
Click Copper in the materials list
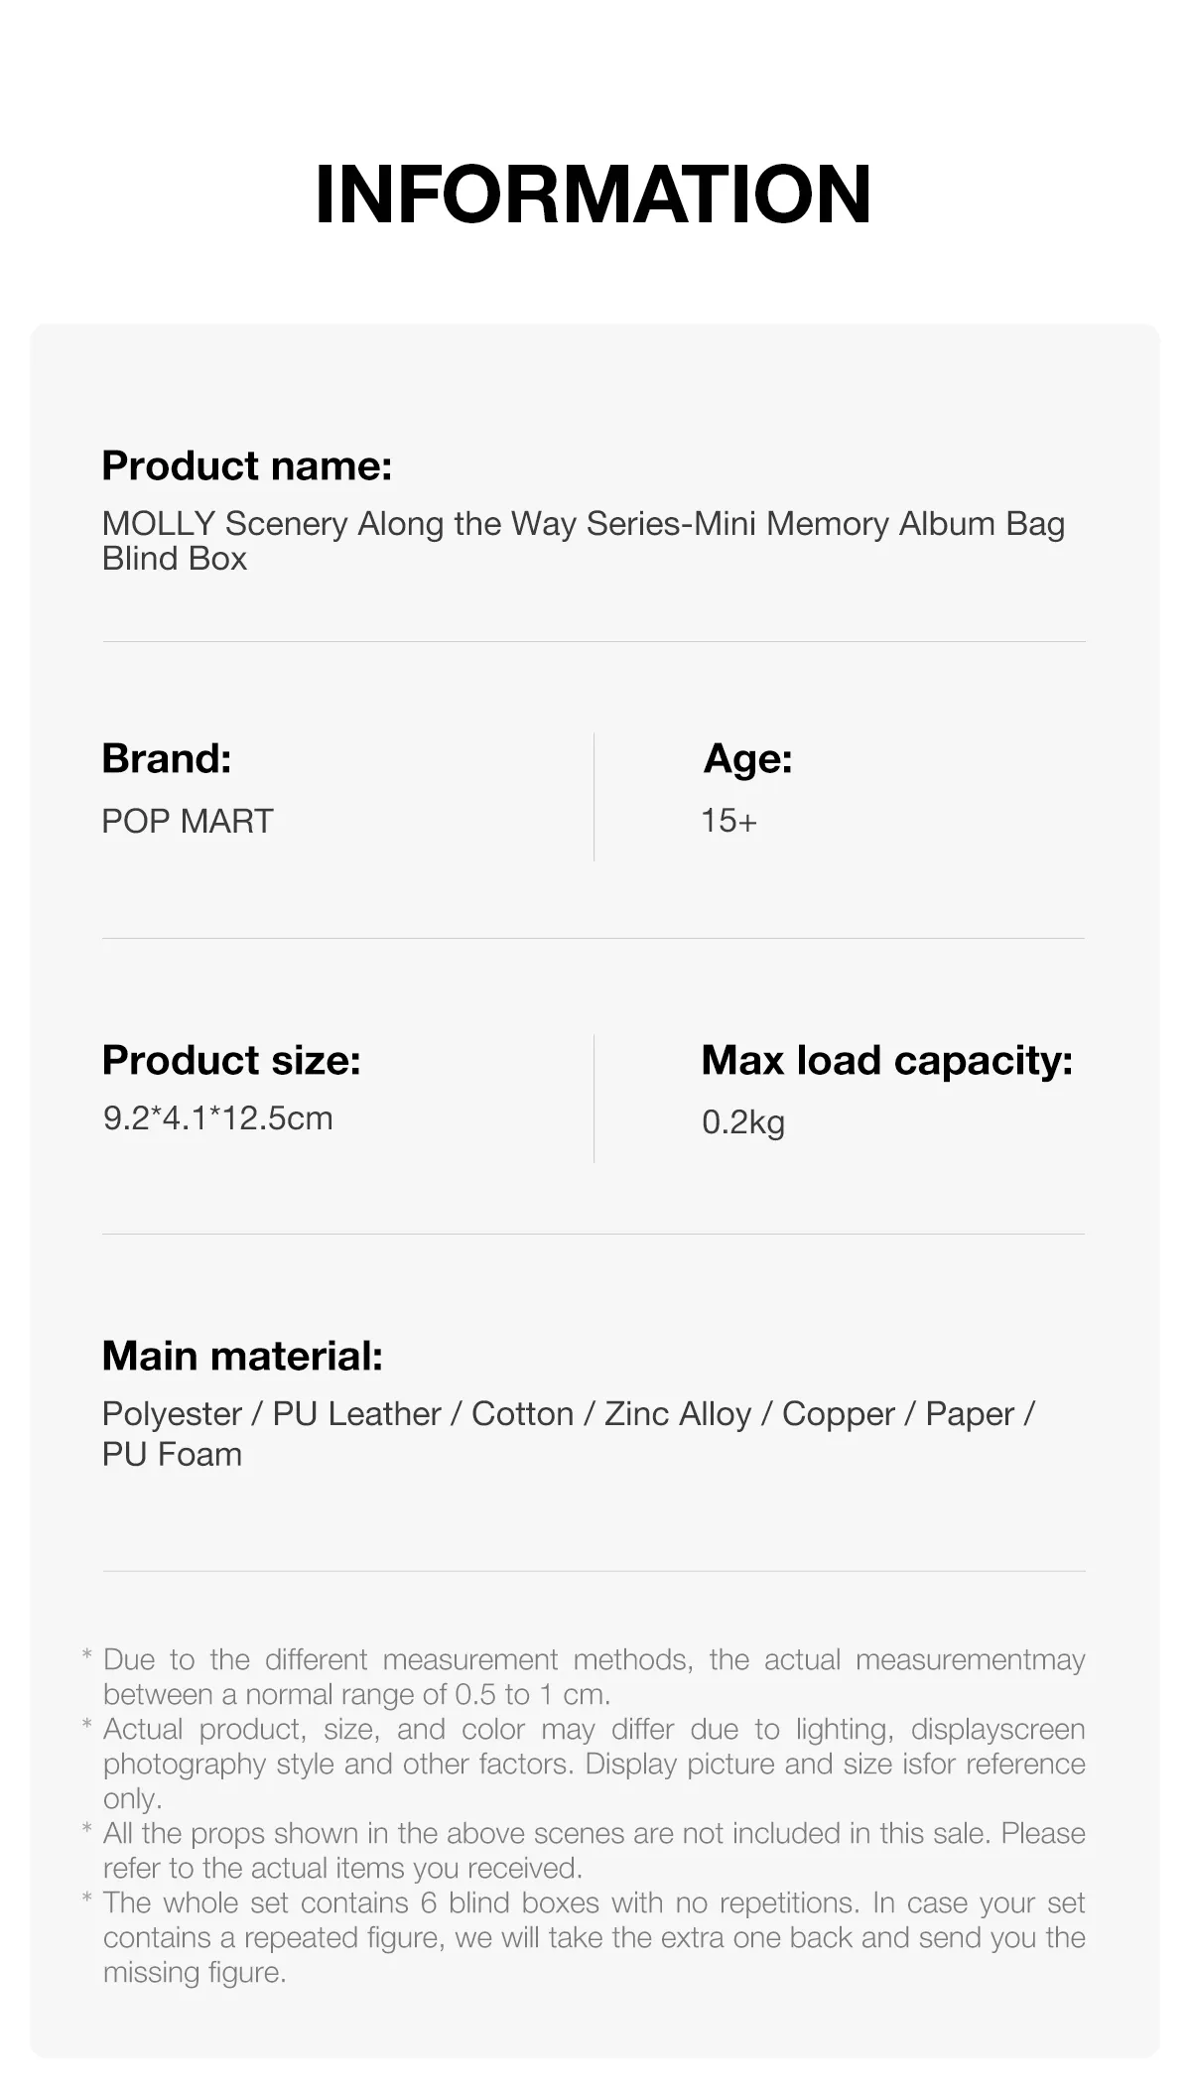(x=838, y=1414)
